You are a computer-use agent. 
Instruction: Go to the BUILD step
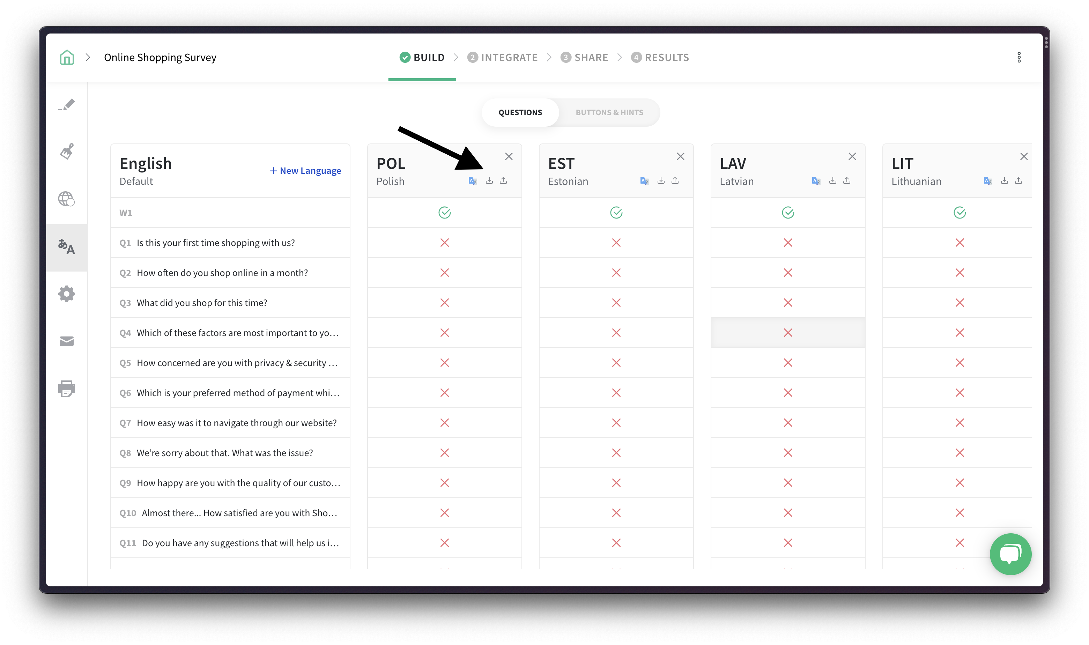(422, 57)
